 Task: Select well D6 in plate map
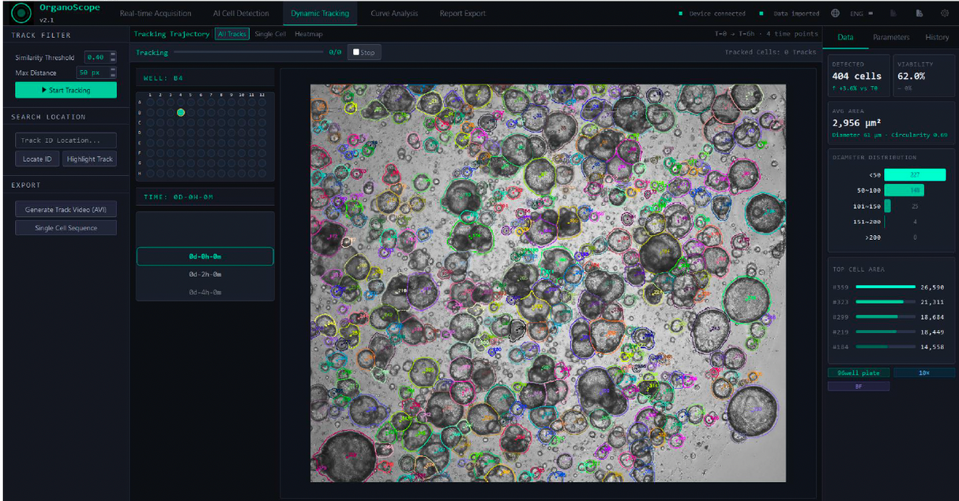tap(201, 133)
